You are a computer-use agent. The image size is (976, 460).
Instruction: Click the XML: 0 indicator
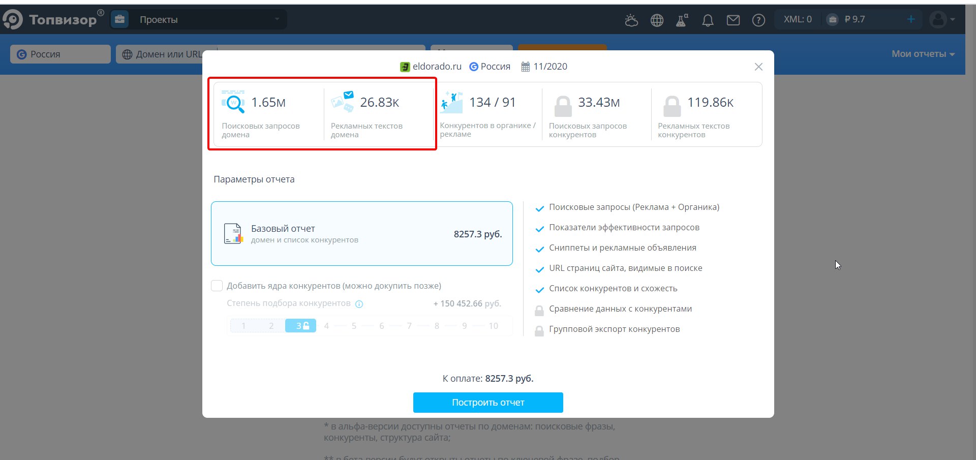coord(798,19)
